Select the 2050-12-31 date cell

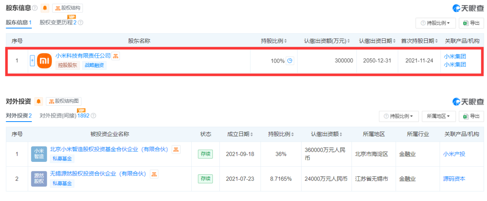click(377, 60)
